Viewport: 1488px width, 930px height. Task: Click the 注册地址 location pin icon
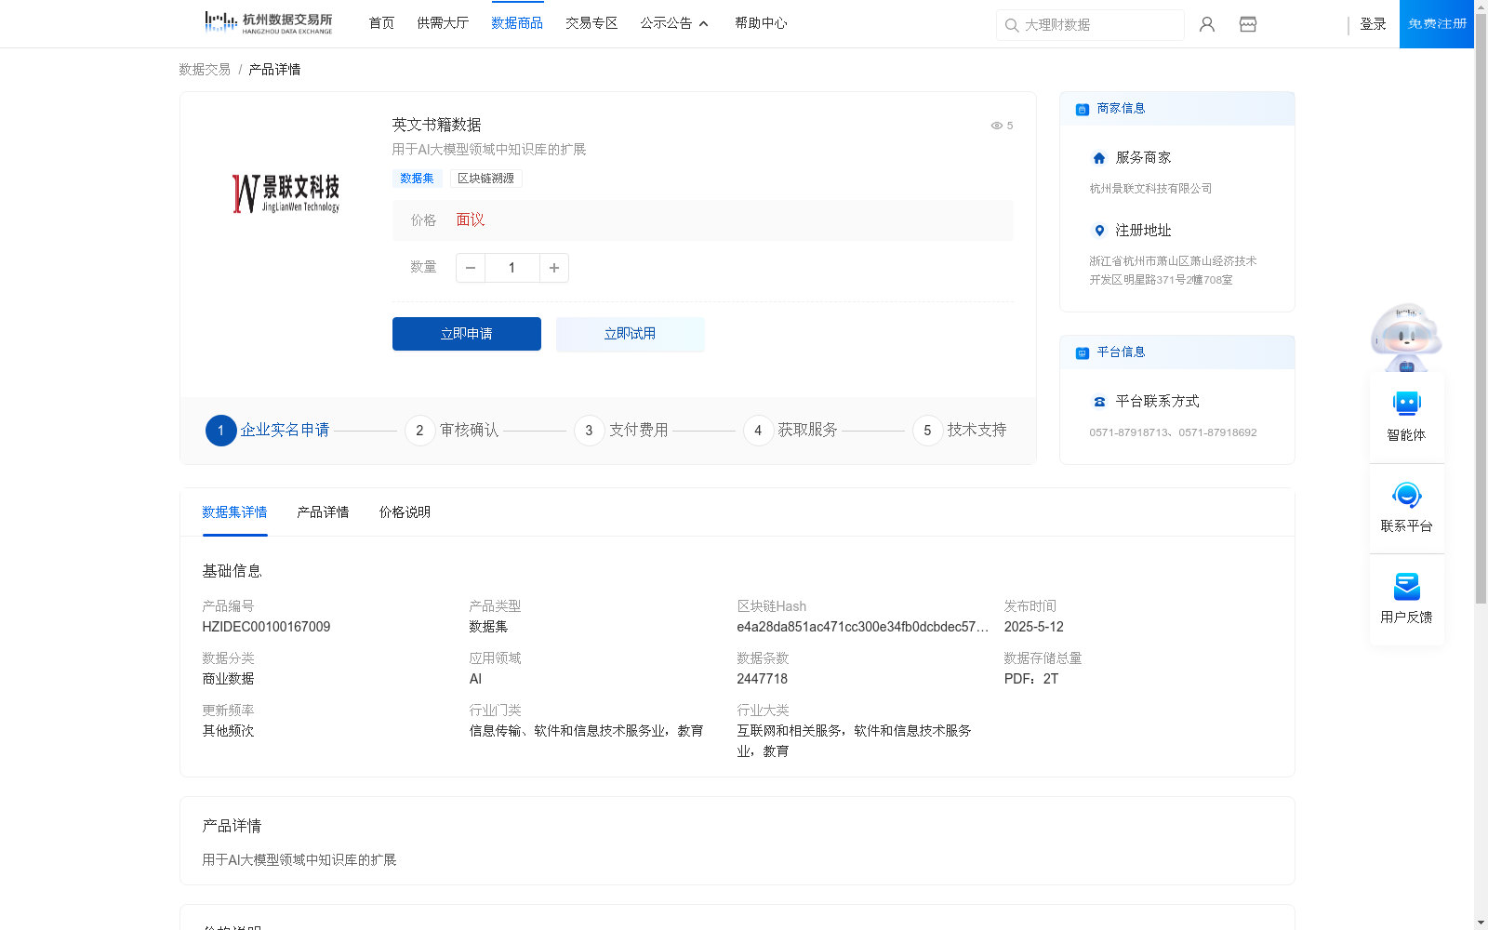[1099, 231]
